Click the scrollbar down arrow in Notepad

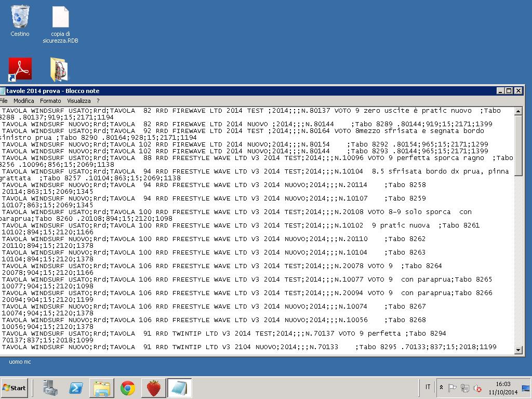(518, 350)
